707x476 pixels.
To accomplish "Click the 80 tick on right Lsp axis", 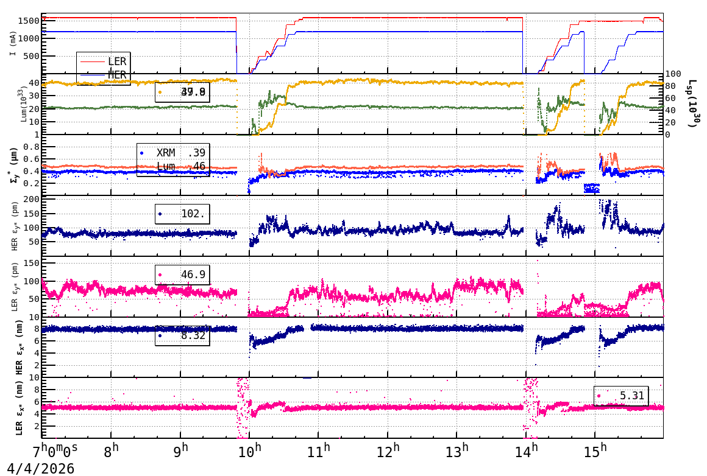I will point(671,86).
